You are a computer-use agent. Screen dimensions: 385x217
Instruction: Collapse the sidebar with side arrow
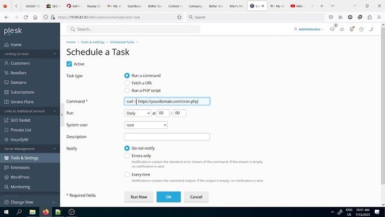pyautogui.click(x=61, y=115)
